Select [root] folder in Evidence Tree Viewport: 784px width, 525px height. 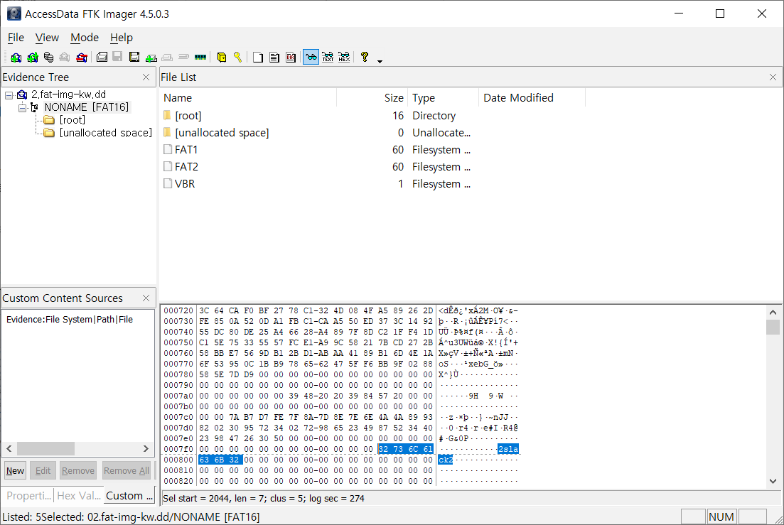point(73,120)
